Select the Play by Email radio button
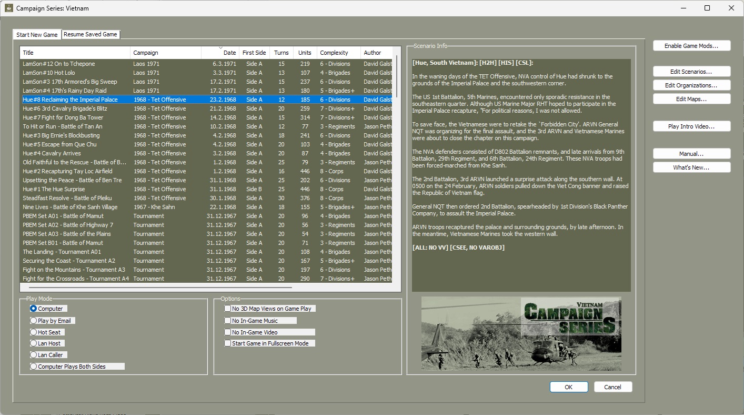This screenshot has width=744, height=415. click(x=34, y=320)
